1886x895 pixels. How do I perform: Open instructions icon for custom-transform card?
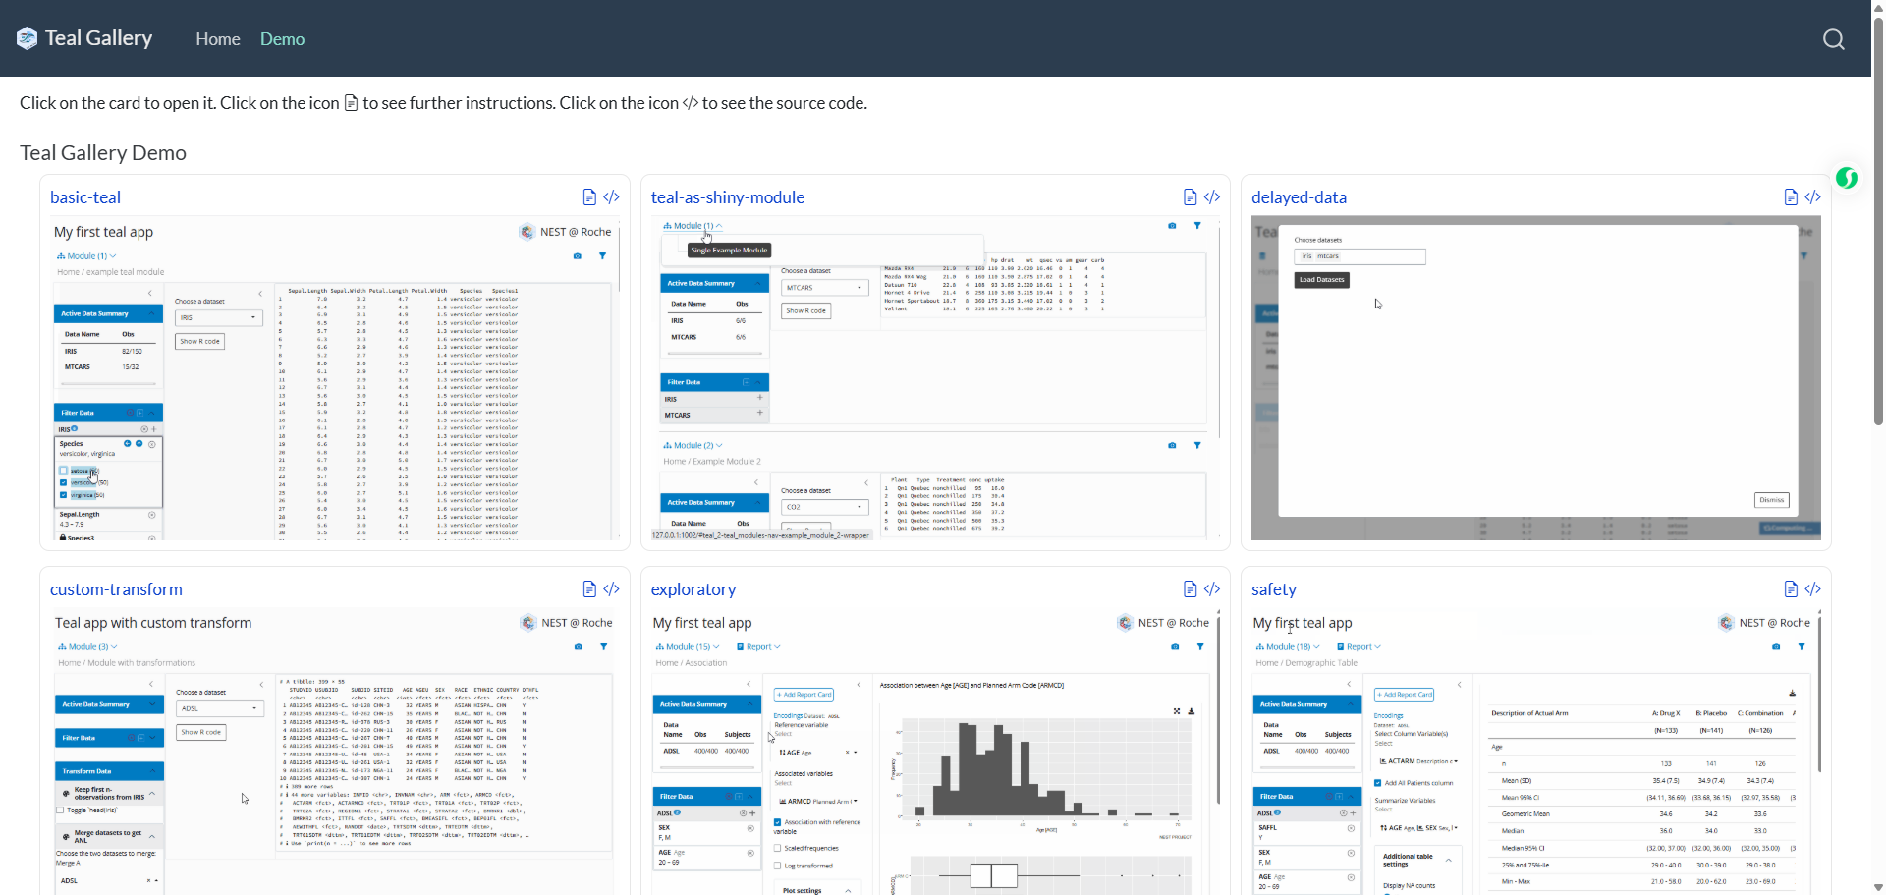[x=589, y=589]
